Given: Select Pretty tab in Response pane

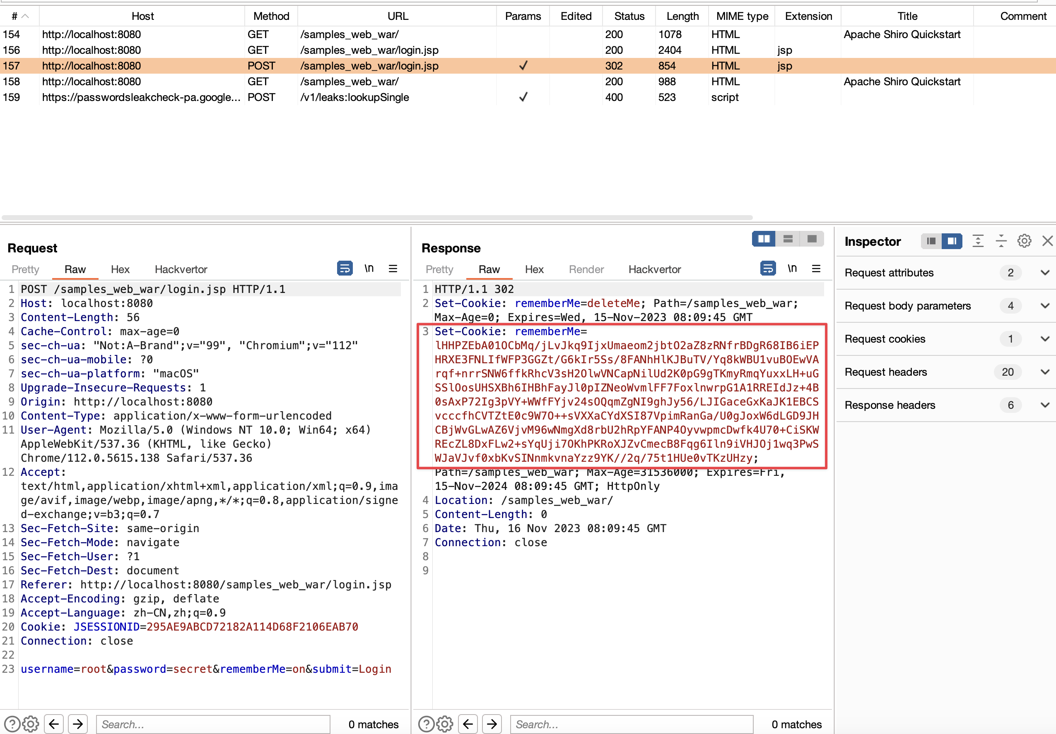Looking at the screenshot, I should [x=439, y=269].
